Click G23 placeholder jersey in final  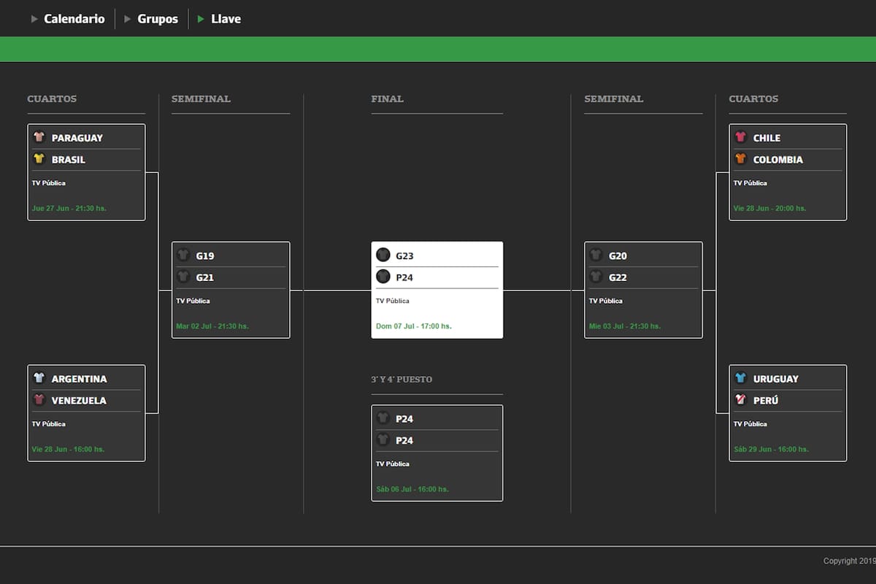383,255
